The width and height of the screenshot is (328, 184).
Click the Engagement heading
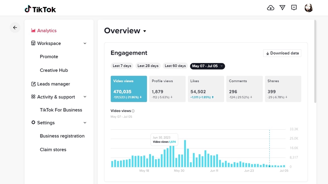129,53
